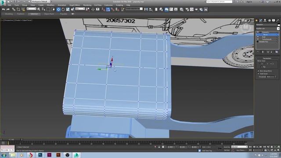Choose the Rectangular Selection Region tool
The height and width of the screenshot is (158, 281).
(48, 9)
